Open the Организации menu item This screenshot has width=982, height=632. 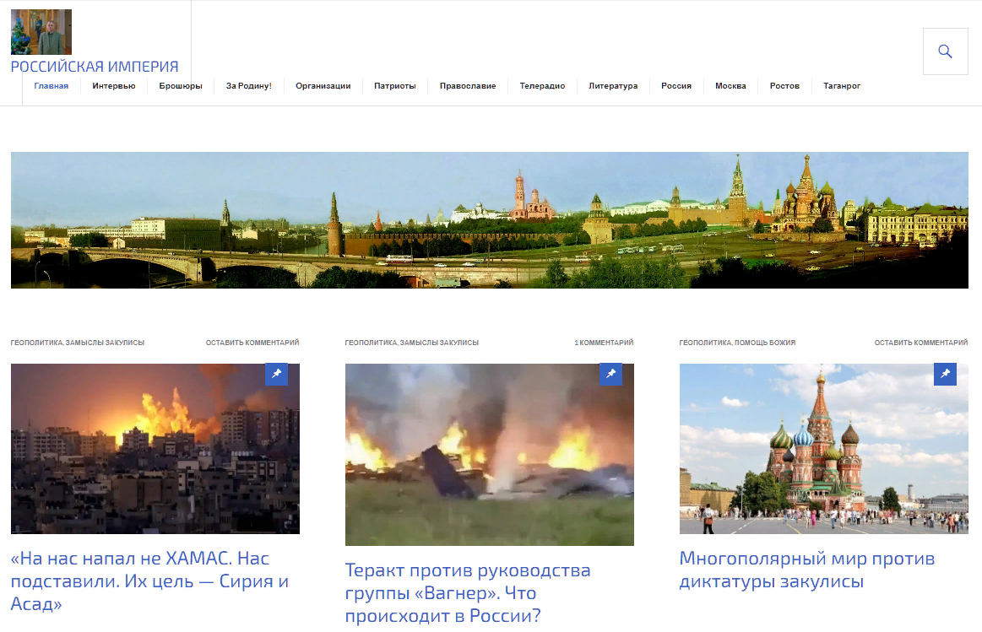point(323,86)
